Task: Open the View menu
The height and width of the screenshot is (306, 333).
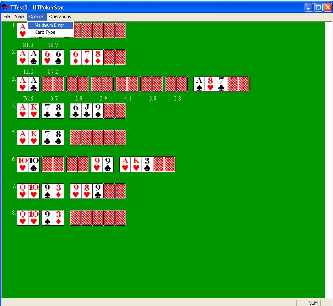Action: click(x=19, y=16)
